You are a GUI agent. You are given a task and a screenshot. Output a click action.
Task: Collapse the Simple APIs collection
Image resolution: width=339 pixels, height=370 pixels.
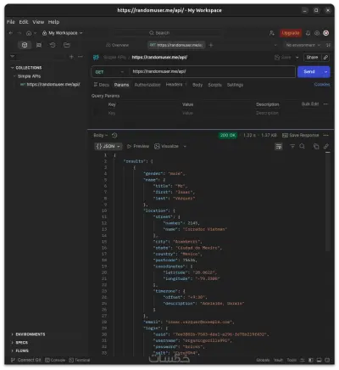14,76
